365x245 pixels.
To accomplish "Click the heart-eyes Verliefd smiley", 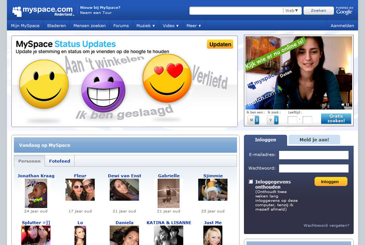I will point(167,78).
